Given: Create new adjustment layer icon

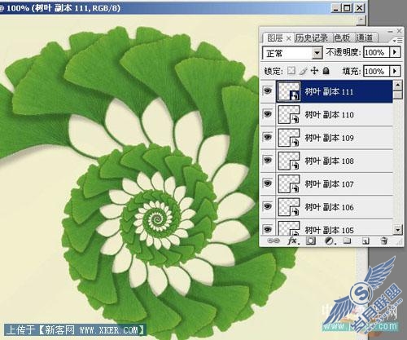Looking at the screenshot, I should (x=330, y=241).
